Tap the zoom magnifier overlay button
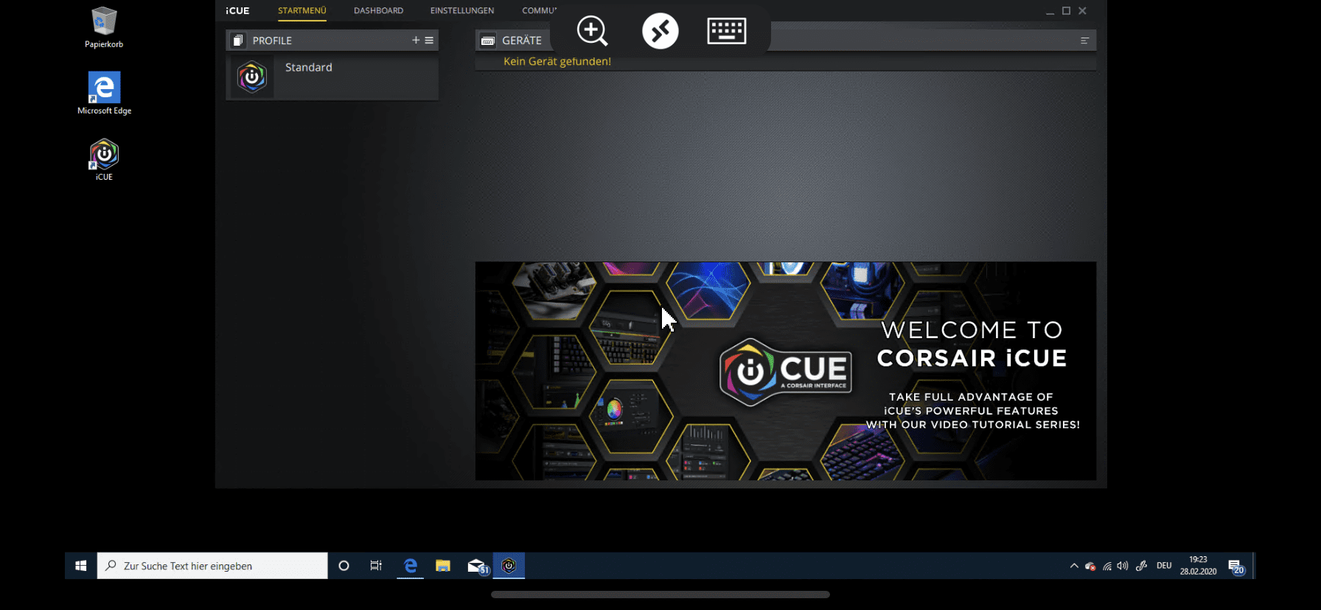 [592, 31]
